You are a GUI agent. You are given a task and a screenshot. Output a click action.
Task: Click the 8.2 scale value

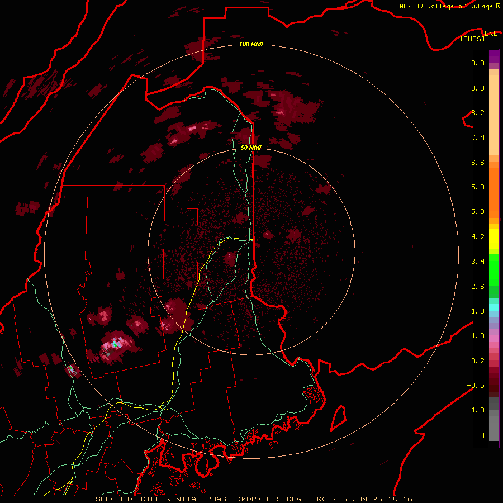(x=478, y=112)
